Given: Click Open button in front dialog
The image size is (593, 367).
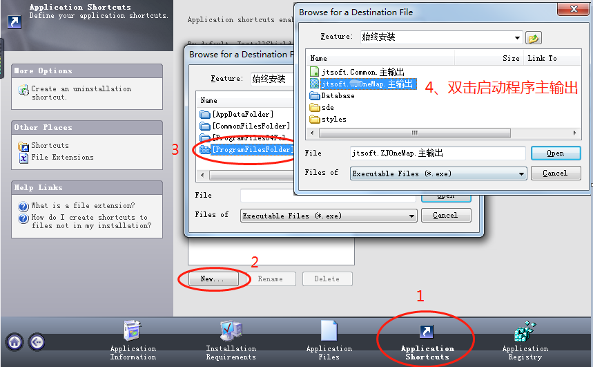Looking at the screenshot, I should coord(556,153).
